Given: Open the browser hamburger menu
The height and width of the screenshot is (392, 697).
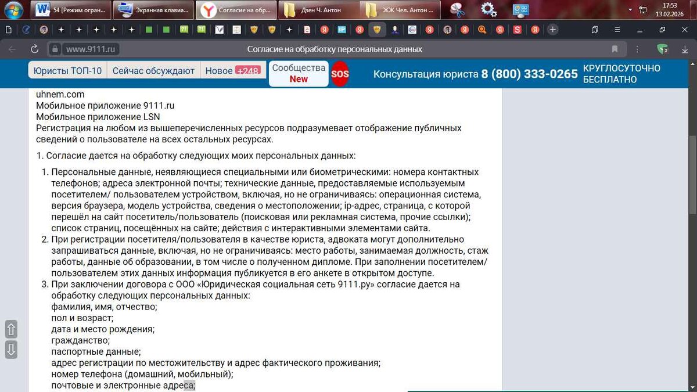Looking at the screenshot, I should (x=617, y=30).
